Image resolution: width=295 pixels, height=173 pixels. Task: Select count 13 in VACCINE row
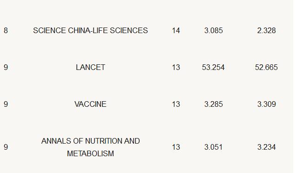pyautogui.click(x=176, y=104)
